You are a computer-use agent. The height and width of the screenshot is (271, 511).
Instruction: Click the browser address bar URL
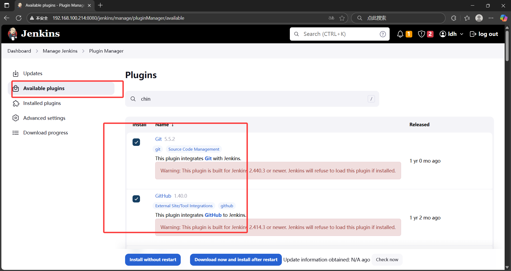118,18
